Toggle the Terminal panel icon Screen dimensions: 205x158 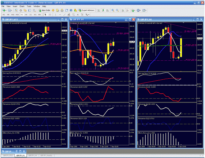[30, 10]
